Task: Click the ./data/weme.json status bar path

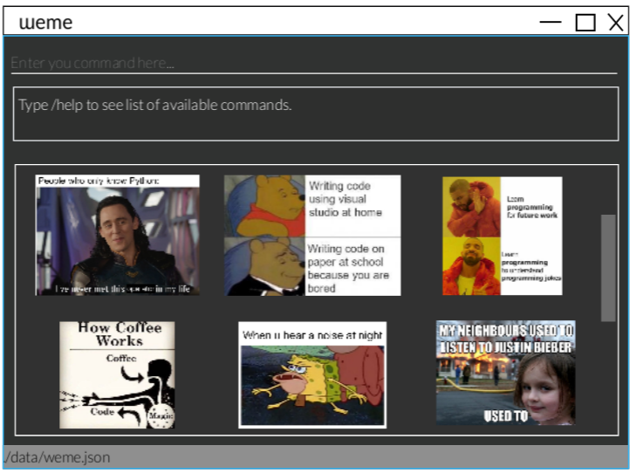Action: pyautogui.click(x=57, y=457)
